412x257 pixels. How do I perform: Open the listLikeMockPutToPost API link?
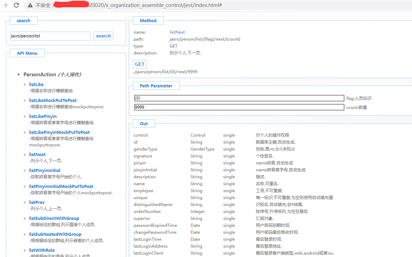pos(53,100)
